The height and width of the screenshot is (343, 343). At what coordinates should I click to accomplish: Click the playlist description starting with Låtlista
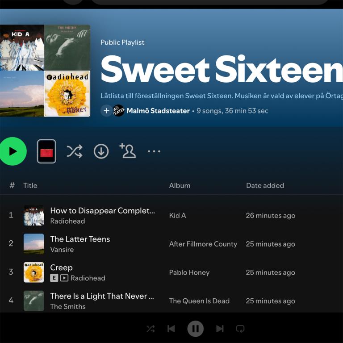(222, 96)
